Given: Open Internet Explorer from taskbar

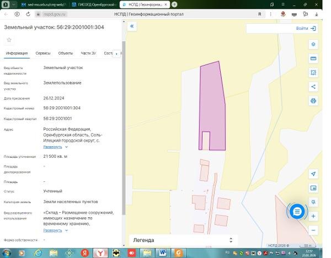Looking at the screenshot, I should tap(38, 252).
